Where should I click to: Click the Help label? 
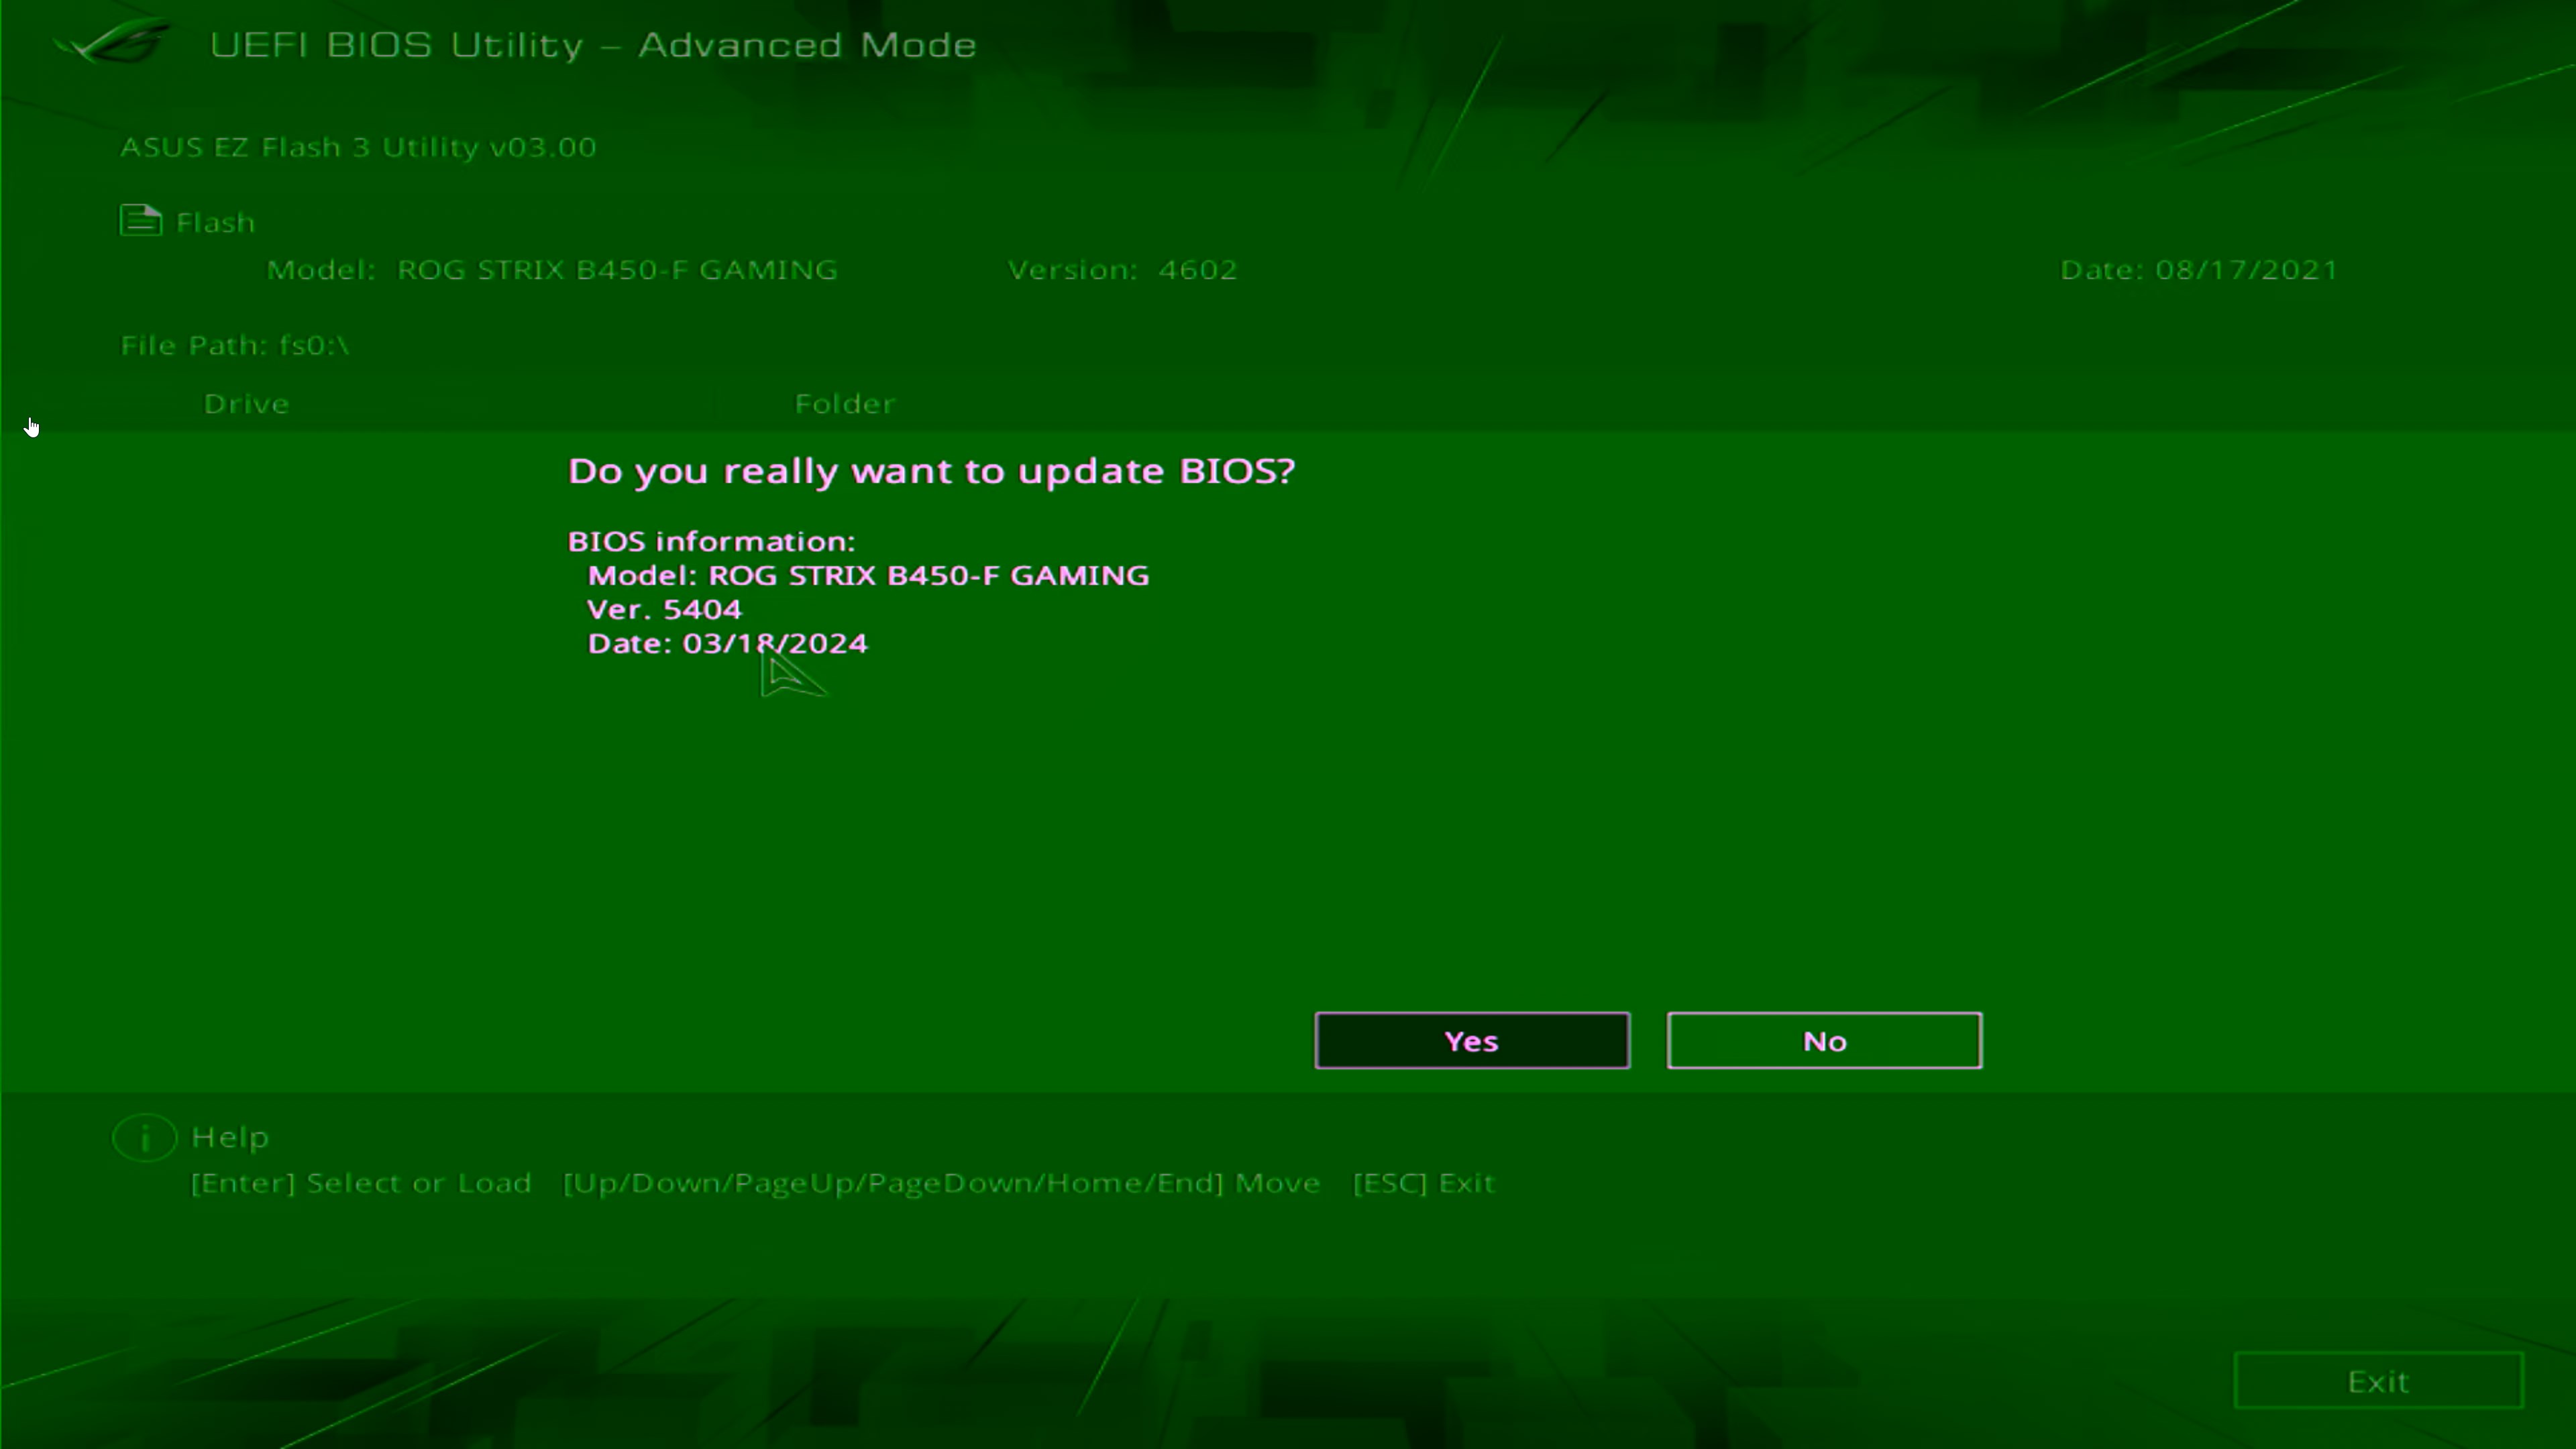(x=230, y=1137)
